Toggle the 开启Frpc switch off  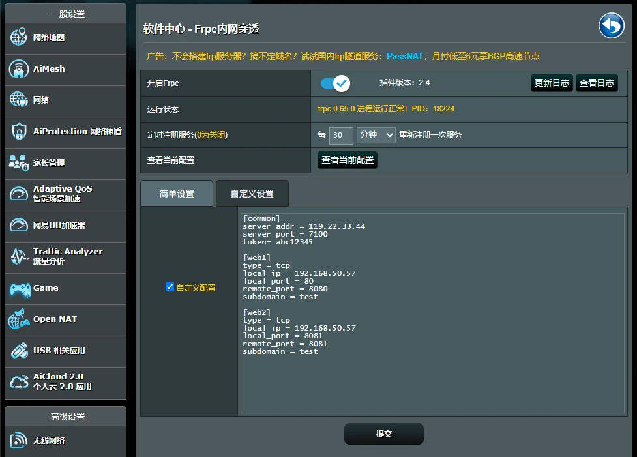coord(335,83)
